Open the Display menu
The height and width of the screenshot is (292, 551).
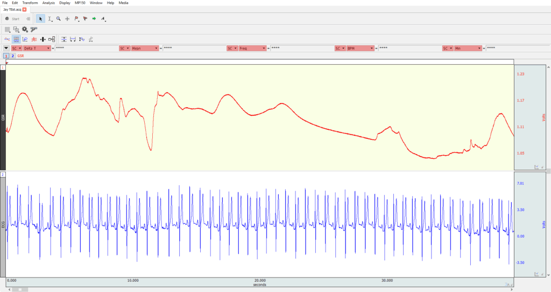pos(65,3)
